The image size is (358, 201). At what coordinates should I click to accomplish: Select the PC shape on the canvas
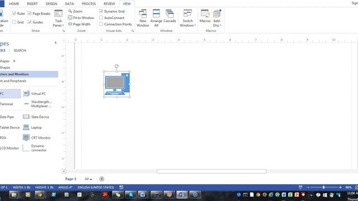click(x=117, y=84)
